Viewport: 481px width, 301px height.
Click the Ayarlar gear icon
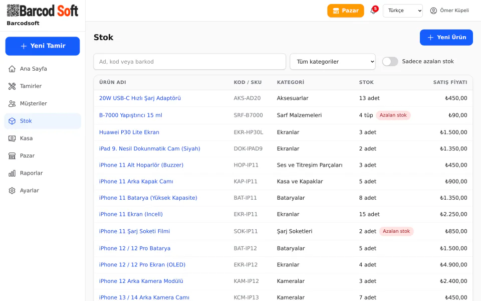pos(12,191)
